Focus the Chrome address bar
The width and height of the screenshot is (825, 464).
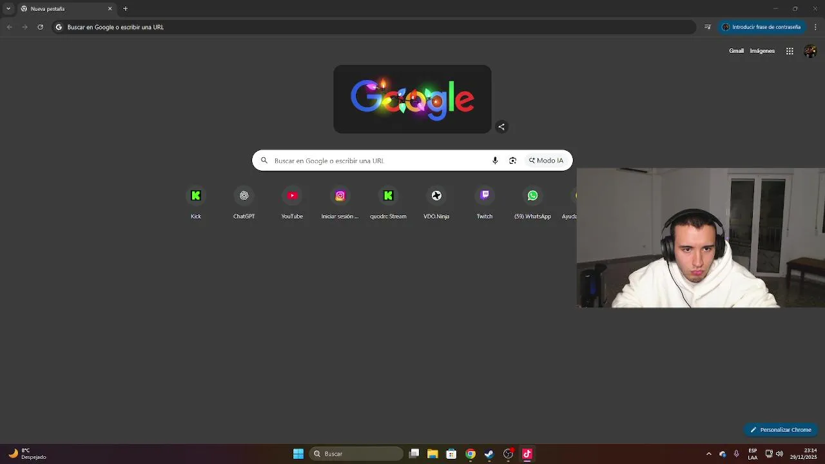click(374, 27)
